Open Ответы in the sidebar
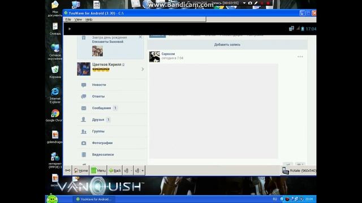 pos(112,96)
